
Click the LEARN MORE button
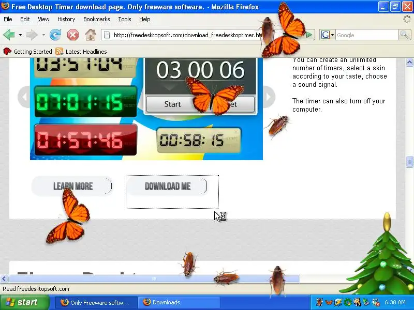72,186
